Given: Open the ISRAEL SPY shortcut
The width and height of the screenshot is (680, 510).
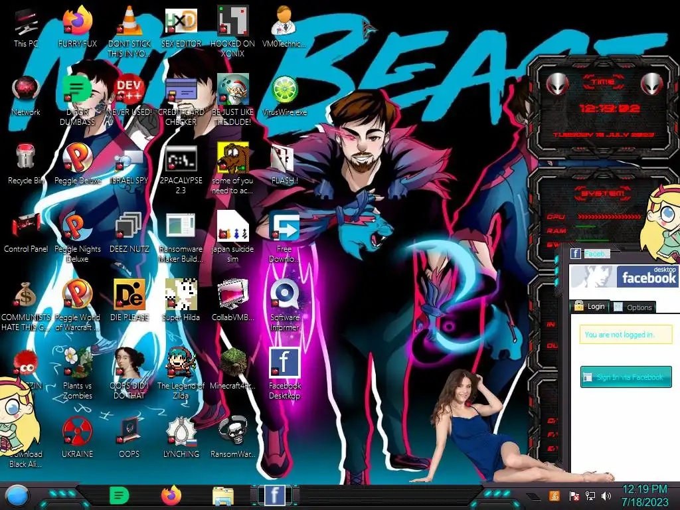Looking at the screenshot, I should [129, 161].
